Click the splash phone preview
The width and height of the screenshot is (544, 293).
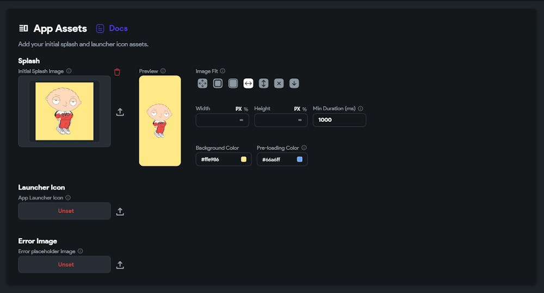point(160,121)
